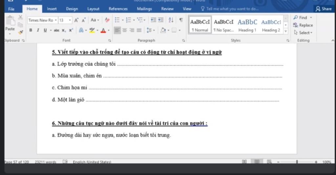Open the File tab

point(11,9)
